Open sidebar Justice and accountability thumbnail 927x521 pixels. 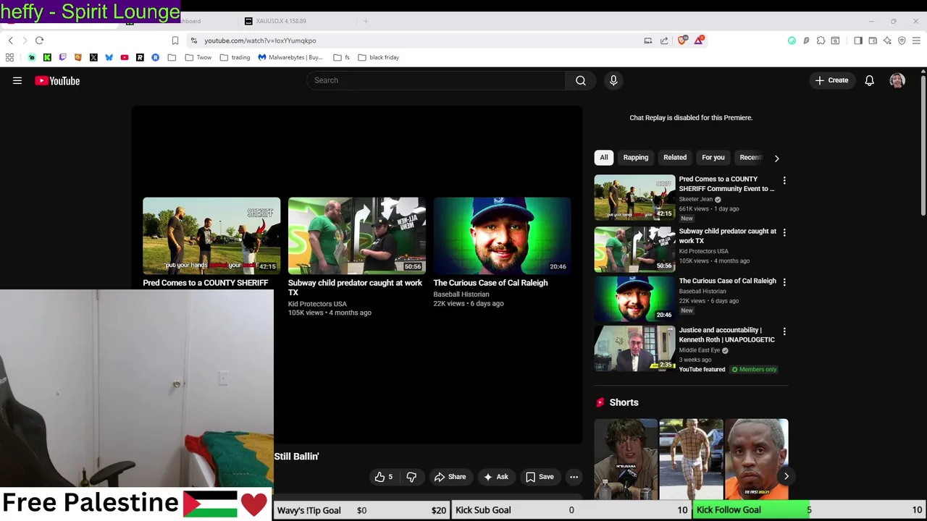(x=634, y=348)
